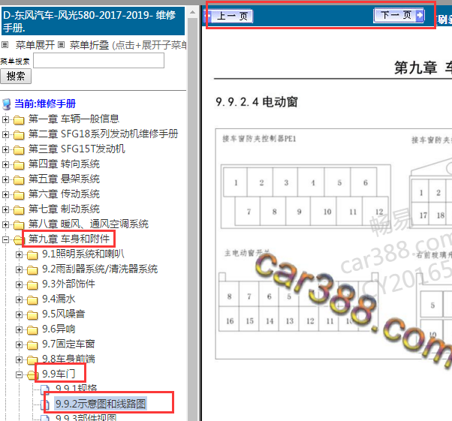Expand 第四章 转向系统 node
Screen dimensions: 452x421
coord(5,164)
